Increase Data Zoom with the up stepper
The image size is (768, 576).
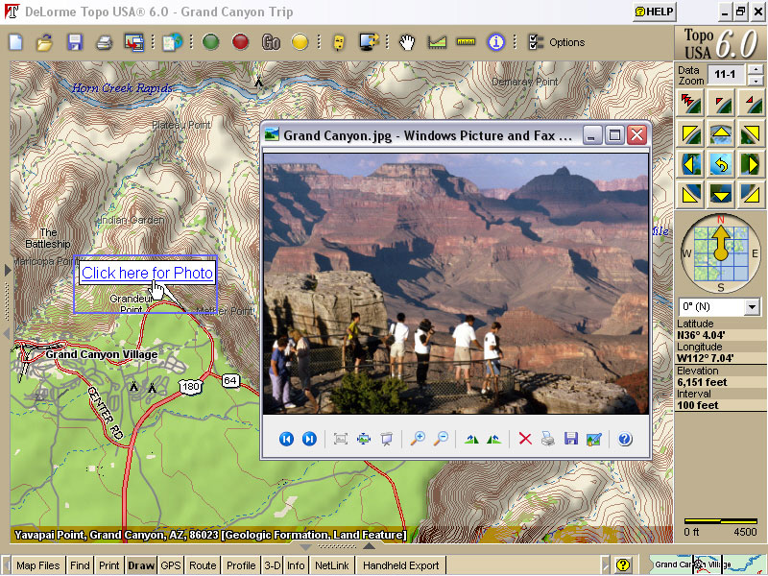756,69
